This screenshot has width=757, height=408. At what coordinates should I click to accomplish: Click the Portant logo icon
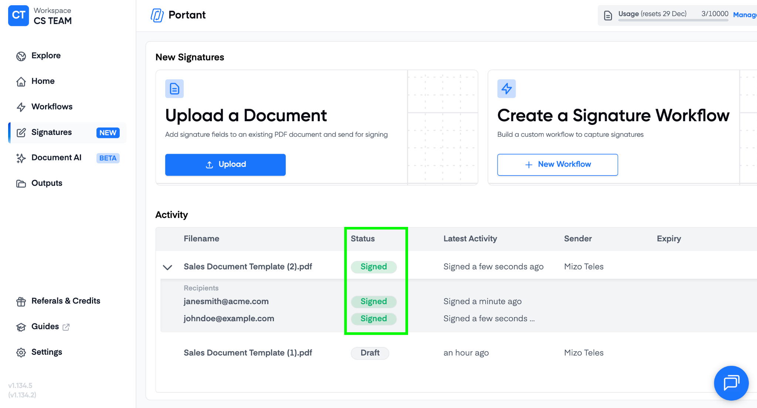click(x=157, y=15)
